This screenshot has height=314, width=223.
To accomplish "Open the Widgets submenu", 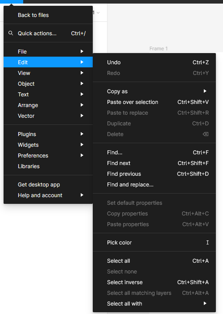I will [48, 145].
